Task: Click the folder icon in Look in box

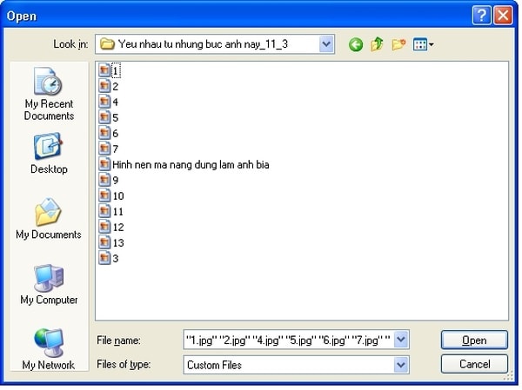Action: [107, 44]
